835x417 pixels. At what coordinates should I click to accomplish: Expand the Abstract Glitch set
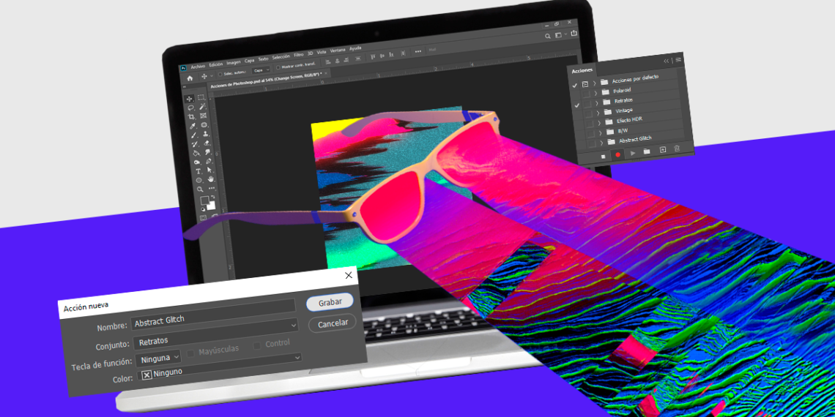tap(601, 143)
